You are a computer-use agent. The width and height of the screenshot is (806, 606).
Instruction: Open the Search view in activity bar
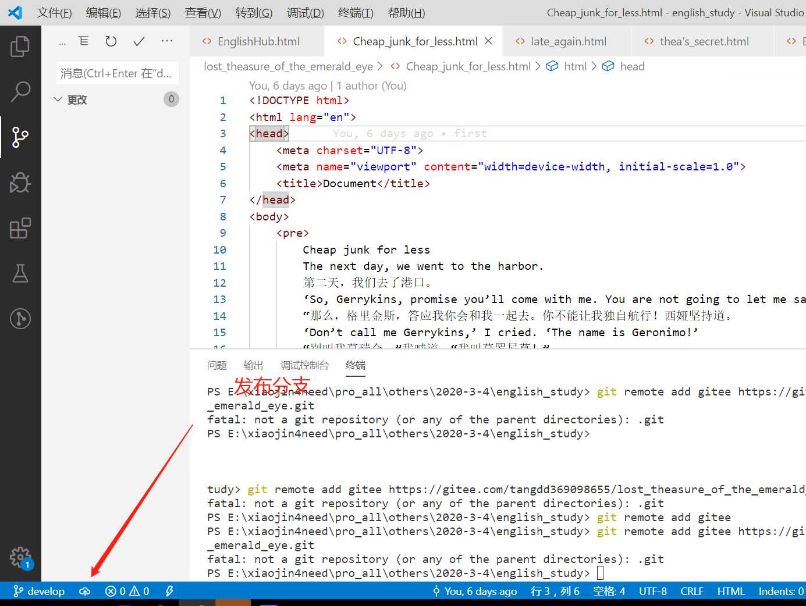click(x=20, y=91)
